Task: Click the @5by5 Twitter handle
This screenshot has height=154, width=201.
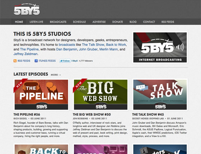Action: coord(75,61)
